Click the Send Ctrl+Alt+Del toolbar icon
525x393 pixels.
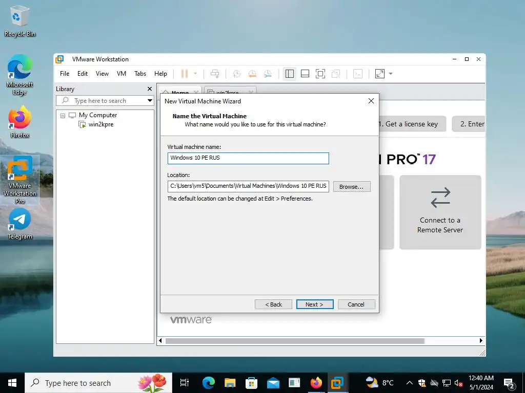point(215,74)
